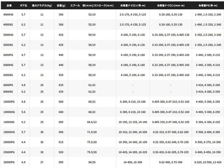Select the 4000XG model cell

tap(8, 25)
